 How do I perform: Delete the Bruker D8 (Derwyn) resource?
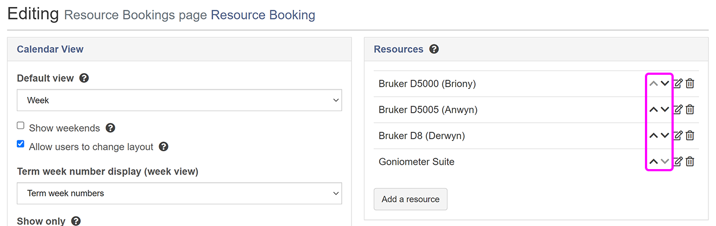[x=690, y=135]
